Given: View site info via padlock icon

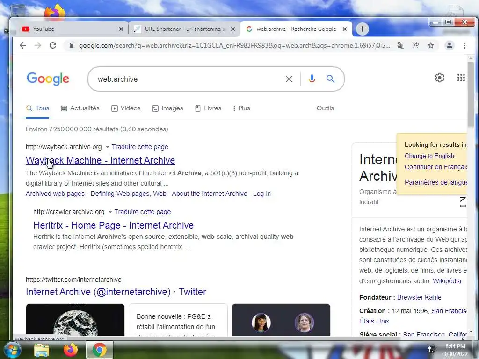Looking at the screenshot, I should (x=72, y=45).
